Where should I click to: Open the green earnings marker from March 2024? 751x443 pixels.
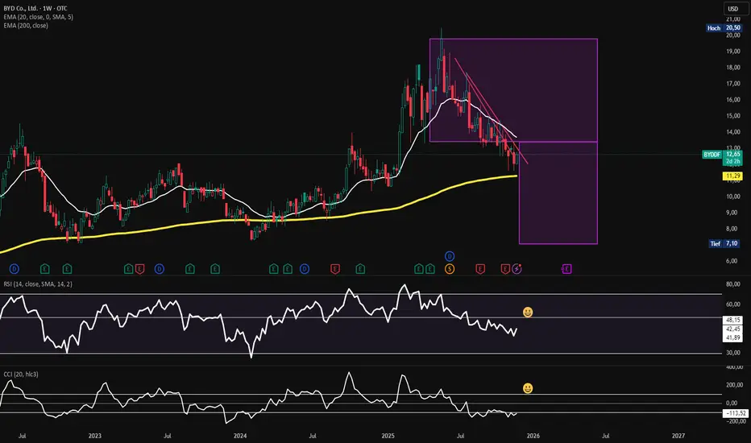pos(273,269)
